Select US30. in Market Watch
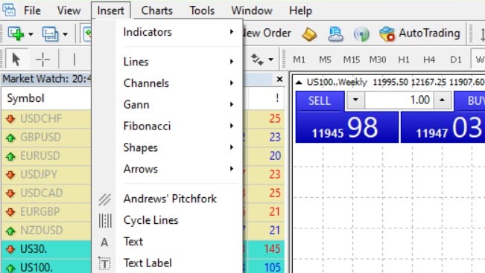 tap(34, 249)
